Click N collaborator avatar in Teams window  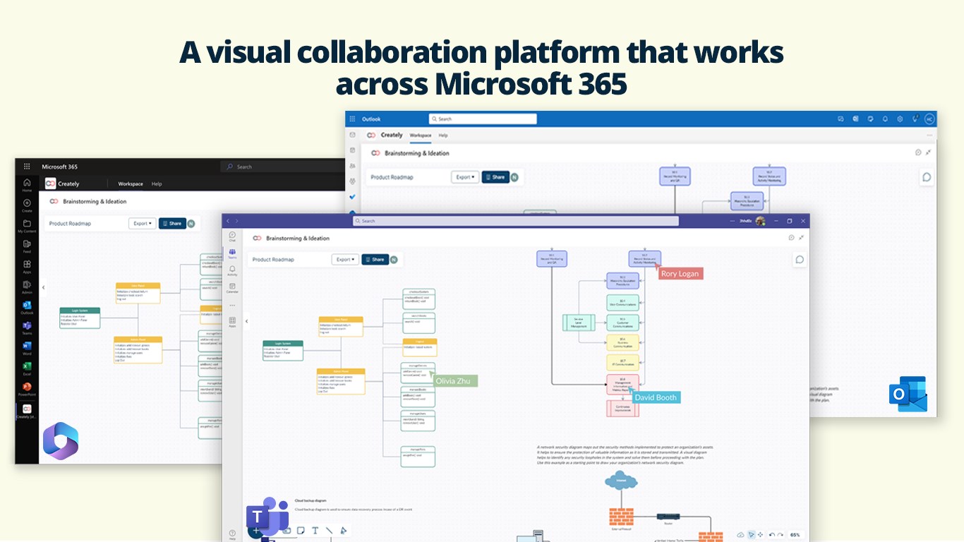(393, 259)
